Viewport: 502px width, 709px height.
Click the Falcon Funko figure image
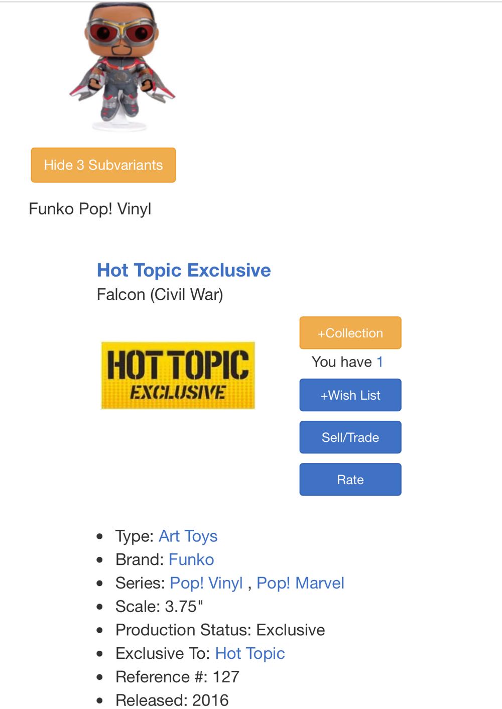pyautogui.click(x=122, y=68)
